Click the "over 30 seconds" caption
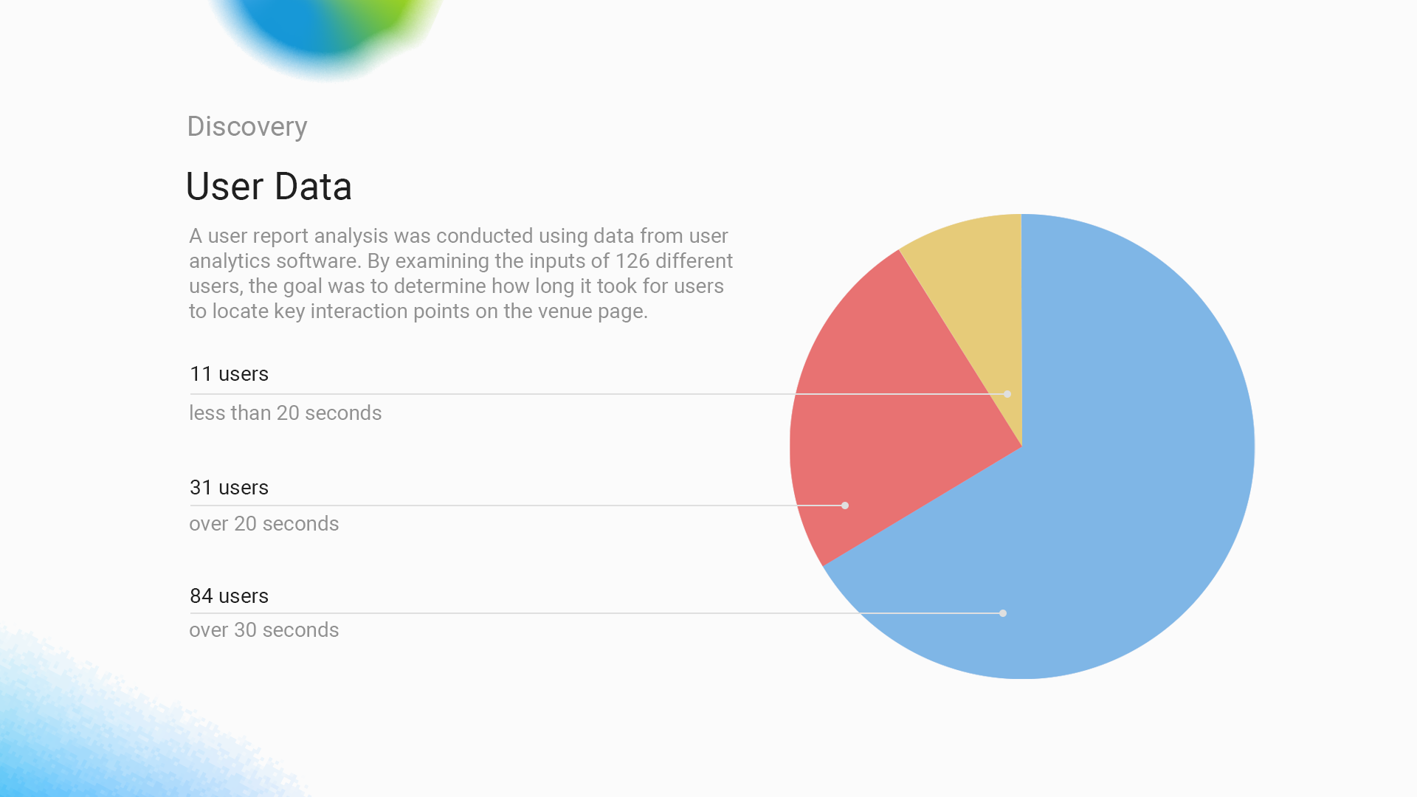1417x797 pixels. (x=263, y=630)
